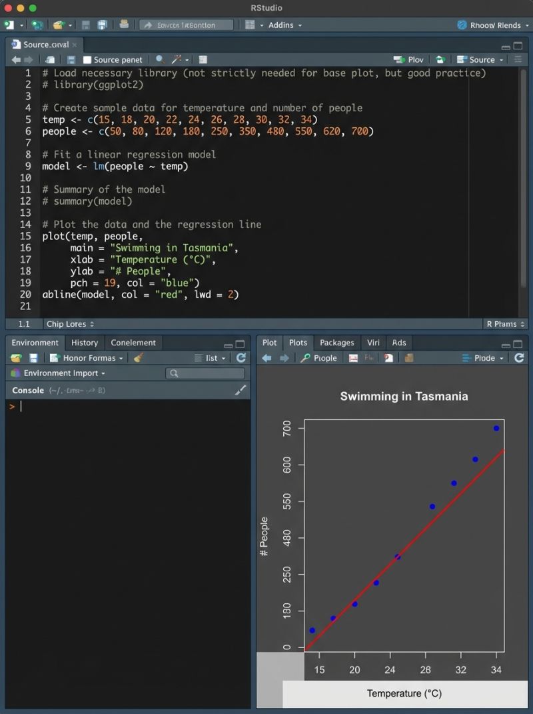Click the clear console brush icon
Viewport: 533px width, 714px height.
(241, 390)
